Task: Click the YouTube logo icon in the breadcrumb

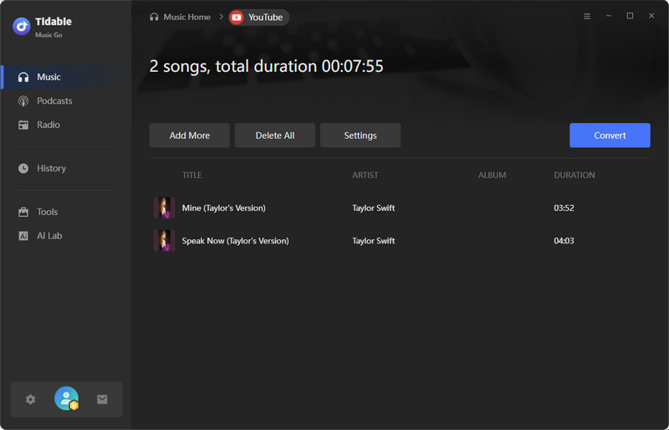Action: pyautogui.click(x=237, y=18)
